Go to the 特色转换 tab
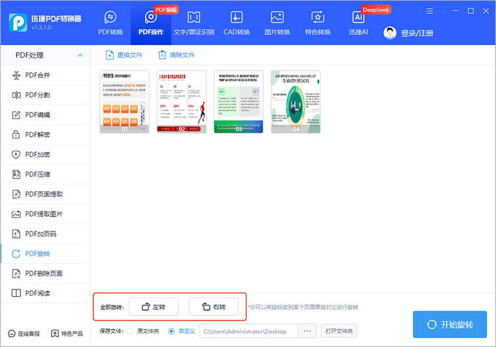 tap(317, 22)
